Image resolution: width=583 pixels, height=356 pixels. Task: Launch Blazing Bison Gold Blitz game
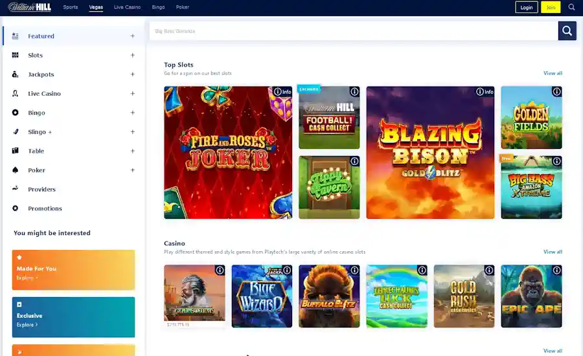point(430,152)
